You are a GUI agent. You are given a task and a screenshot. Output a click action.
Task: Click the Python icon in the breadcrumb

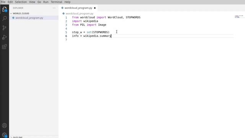pos(64,14)
